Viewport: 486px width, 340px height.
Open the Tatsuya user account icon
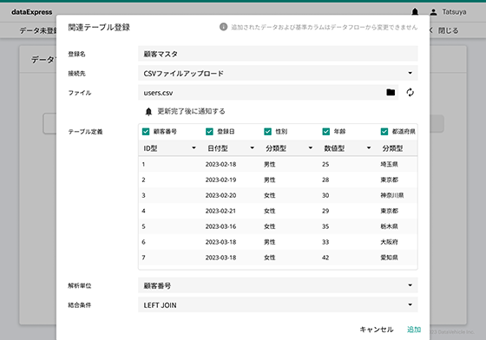tap(433, 12)
